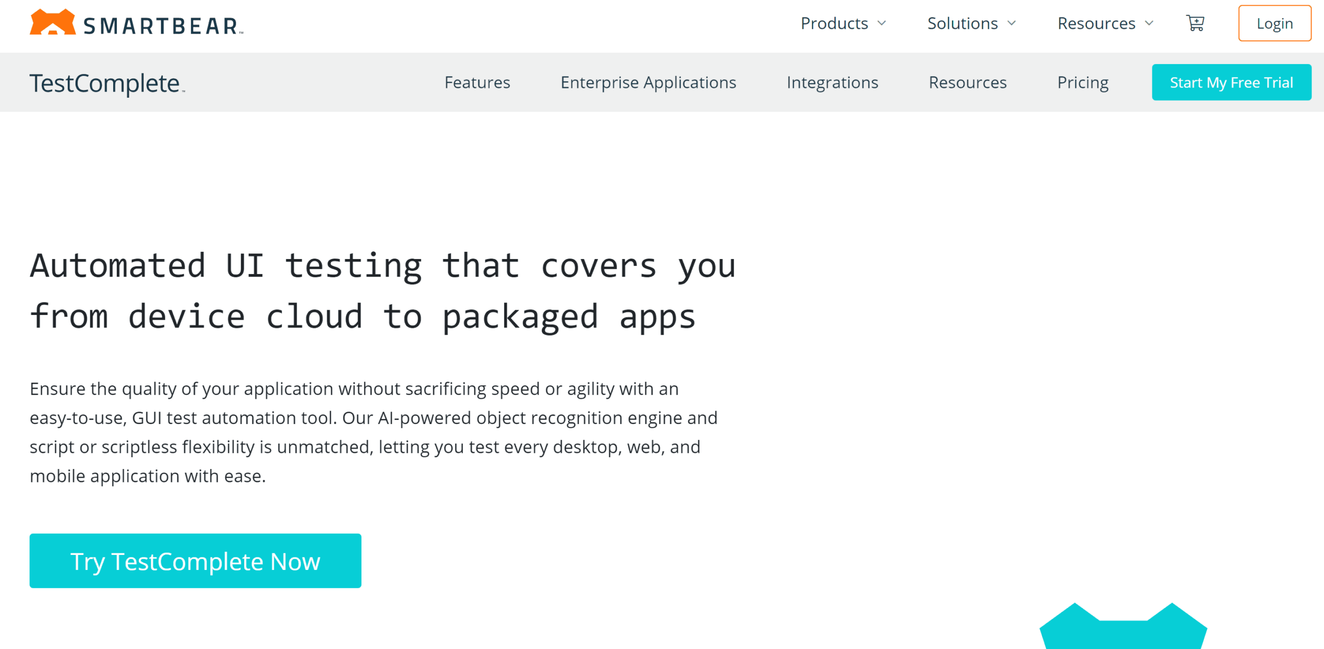Open Resources in the TestComplete subnav
Screen dimensions: 1324x649
click(x=968, y=82)
